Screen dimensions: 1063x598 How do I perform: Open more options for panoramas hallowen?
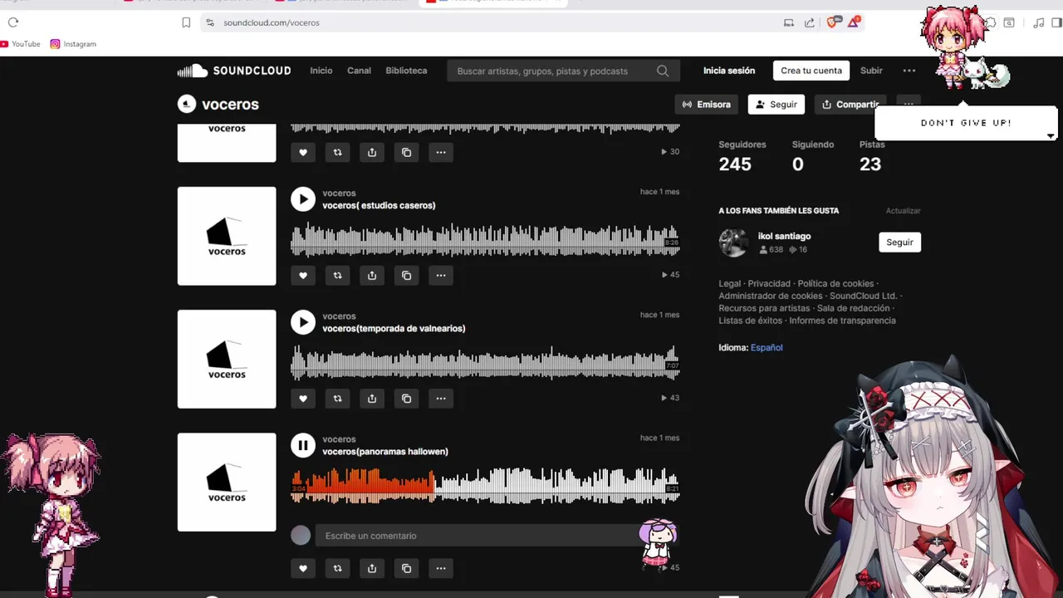[441, 568]
